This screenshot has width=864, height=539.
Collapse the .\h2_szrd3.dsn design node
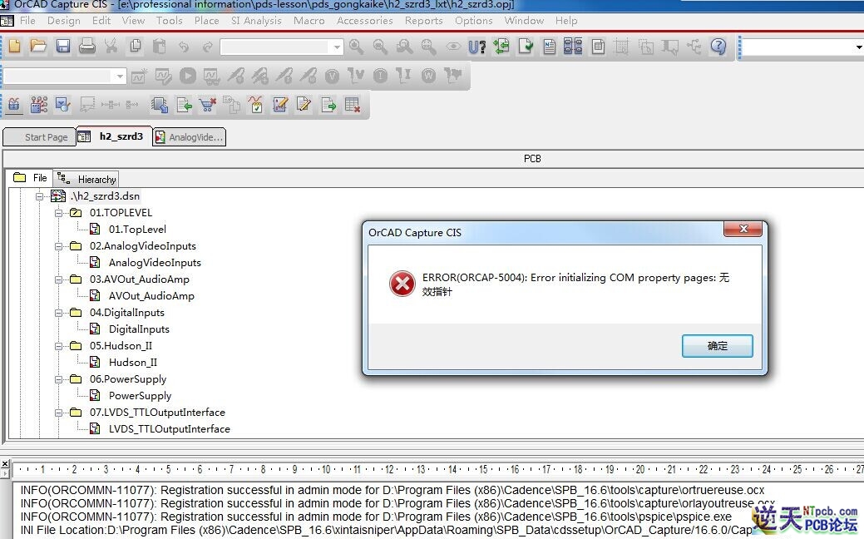click(39, 196)
